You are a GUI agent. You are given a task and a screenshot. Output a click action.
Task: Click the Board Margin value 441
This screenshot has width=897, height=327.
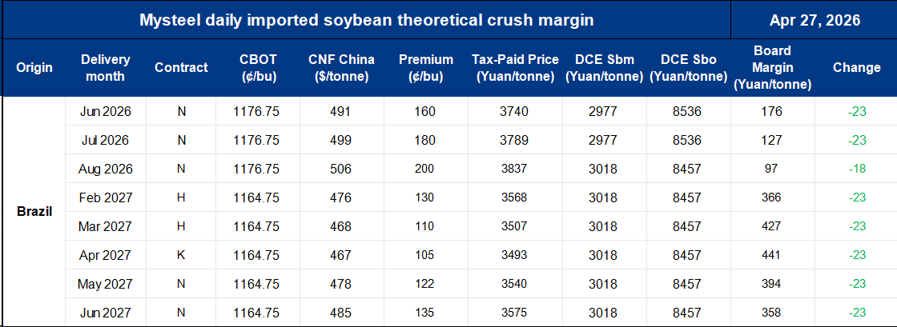point(772,255)
